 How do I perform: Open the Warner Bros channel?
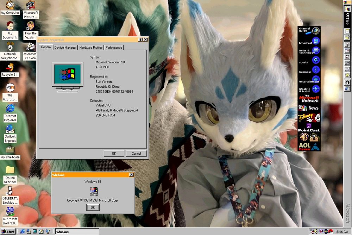(309, 137)
